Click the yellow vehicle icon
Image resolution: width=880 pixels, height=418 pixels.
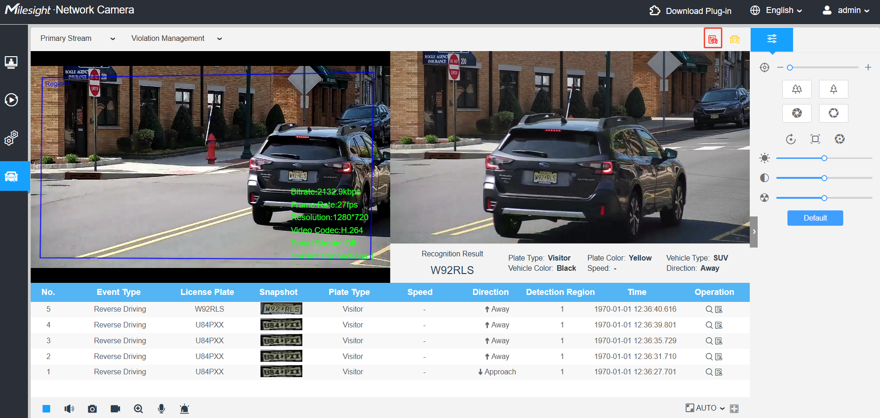coord(734,39)
